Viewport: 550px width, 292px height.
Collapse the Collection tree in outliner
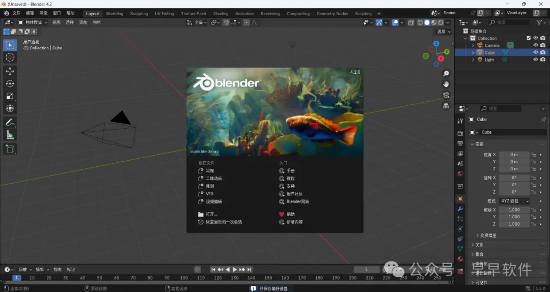465,38
